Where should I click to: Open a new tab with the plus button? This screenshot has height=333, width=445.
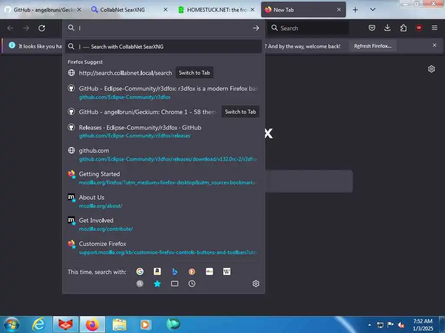click(355, 10)
